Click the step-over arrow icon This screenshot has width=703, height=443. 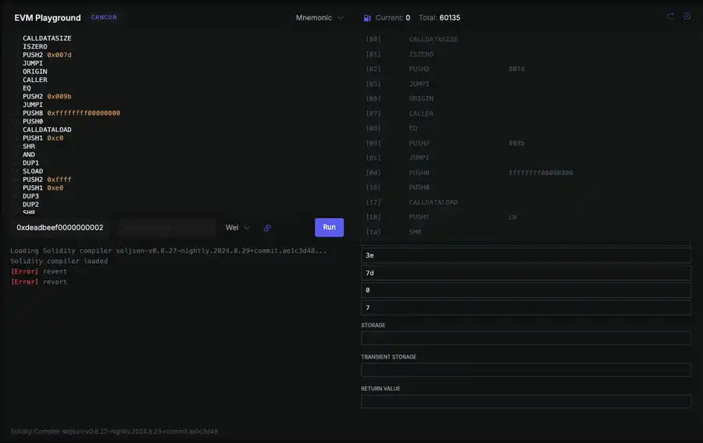tap(670, 16)
